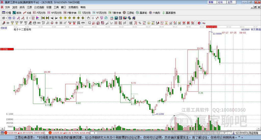The image size is (261, 140).
Task: Click the 论坛 forum button
Action: [222, 2]
